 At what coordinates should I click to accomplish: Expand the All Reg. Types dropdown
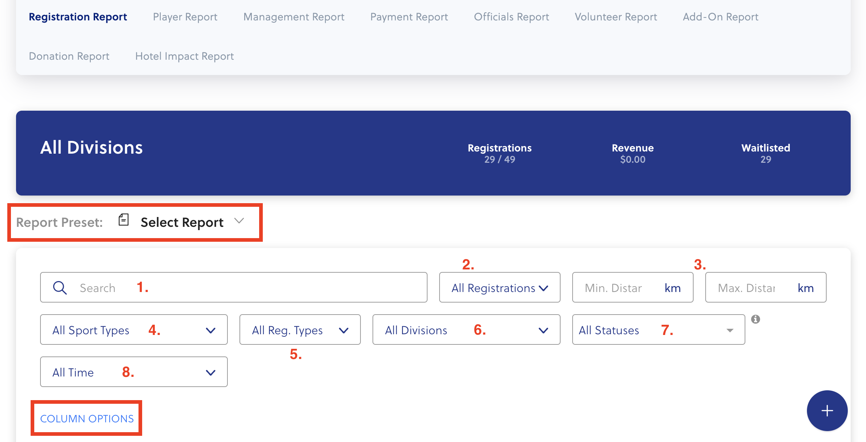tap(300, 330)
